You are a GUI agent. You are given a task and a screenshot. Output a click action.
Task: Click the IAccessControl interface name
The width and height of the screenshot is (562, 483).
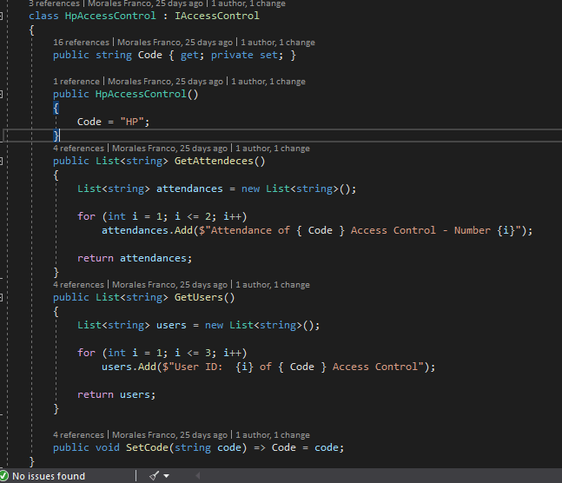(x=217, y=16)
